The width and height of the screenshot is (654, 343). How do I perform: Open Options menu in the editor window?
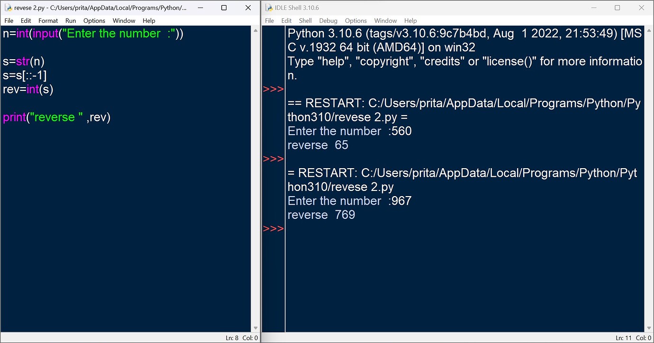click(x=94, y=21)
